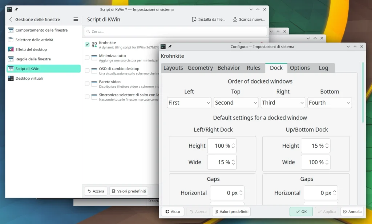This screenshot has height=224, width=372.
Task: Enable the Minimizza tutto checkbox
Action: (87, 57)
